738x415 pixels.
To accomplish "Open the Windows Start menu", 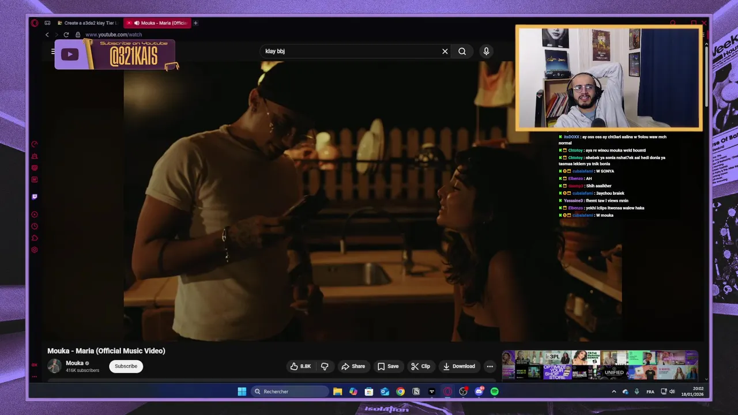I will pos(242,391).
